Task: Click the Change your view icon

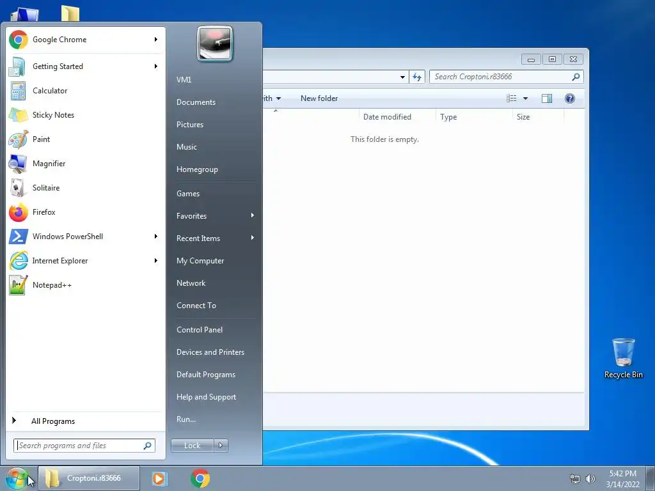Action: [512, 98]
